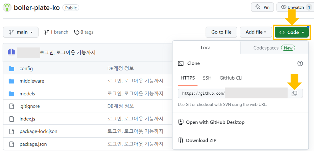Image resolution: width=317 pixels, height=151 pixels.
Task: Copy the clone URL with clipboard icon
Action: pyautogui.click(x=294, y=93)
